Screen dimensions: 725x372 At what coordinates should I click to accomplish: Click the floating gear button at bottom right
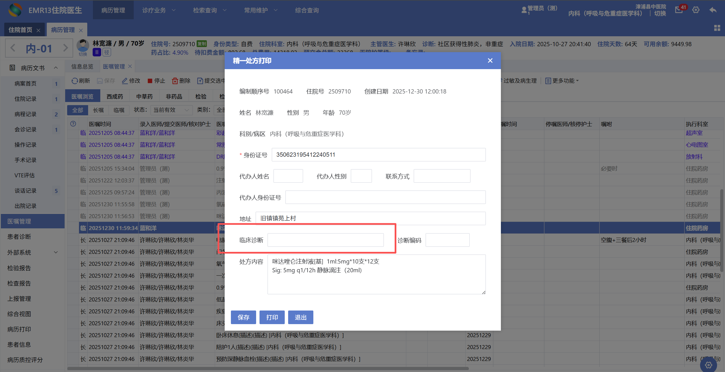click(x=708, y=365)
